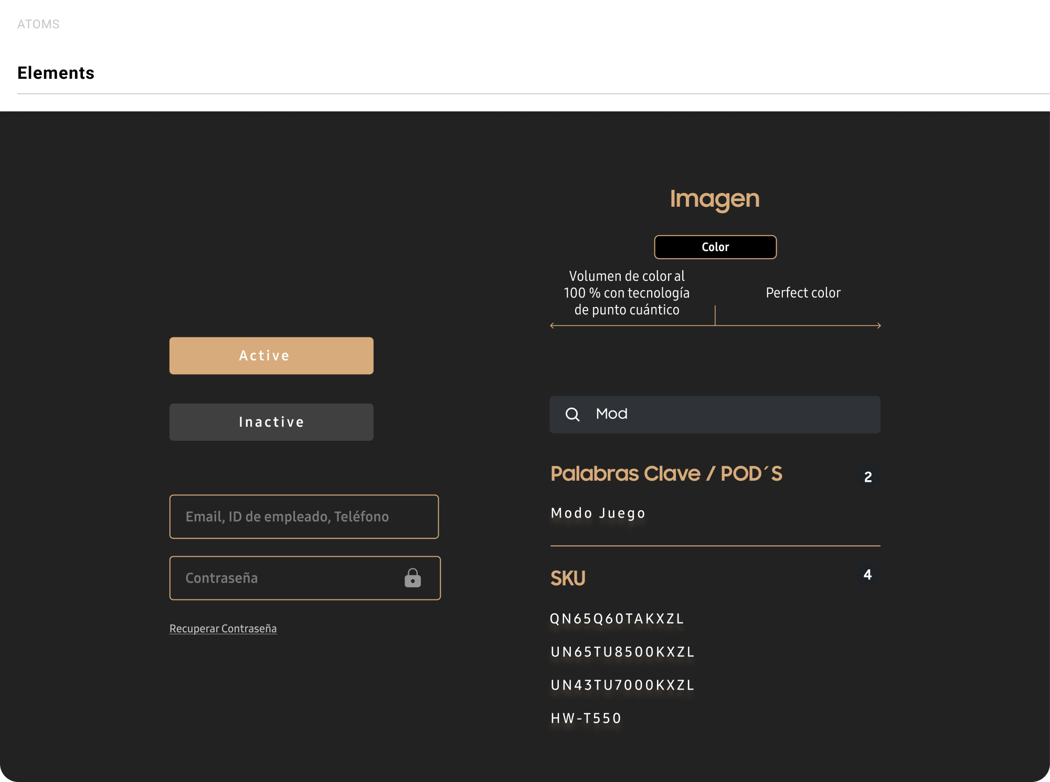Screen dimensions: 1050x782
Task: Focus the Contraseña password field
Action: point(283,578)
